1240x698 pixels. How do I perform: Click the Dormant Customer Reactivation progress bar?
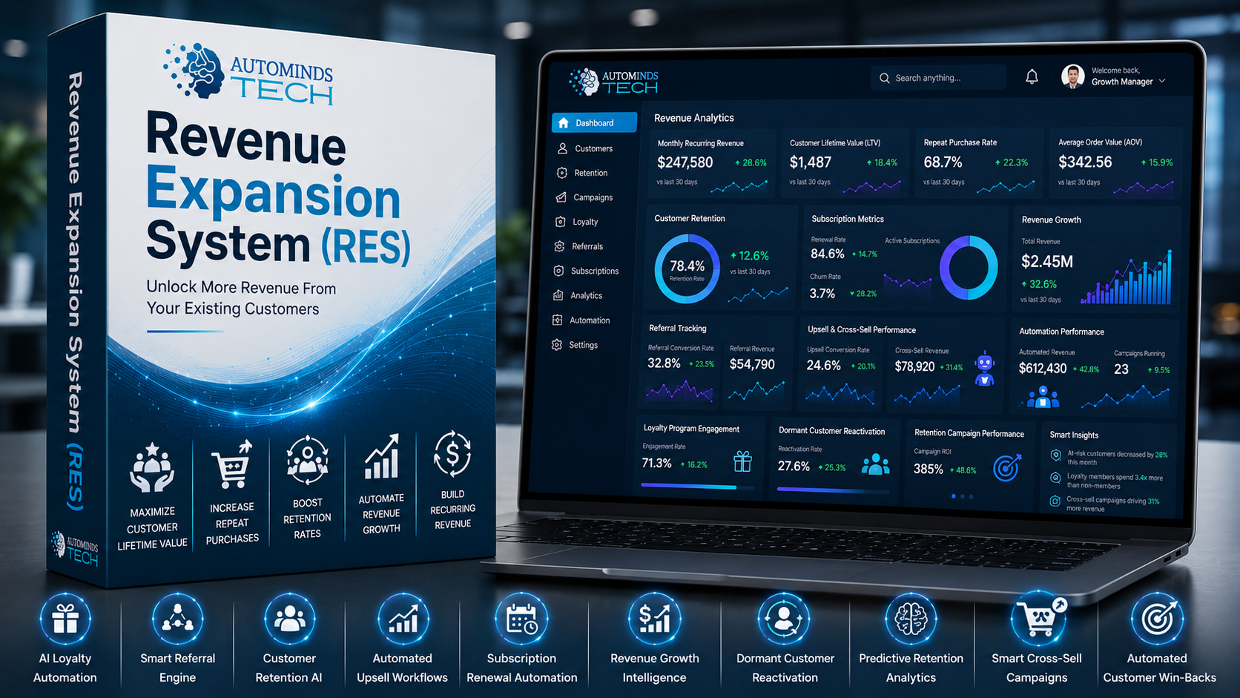tap(832, 490)
